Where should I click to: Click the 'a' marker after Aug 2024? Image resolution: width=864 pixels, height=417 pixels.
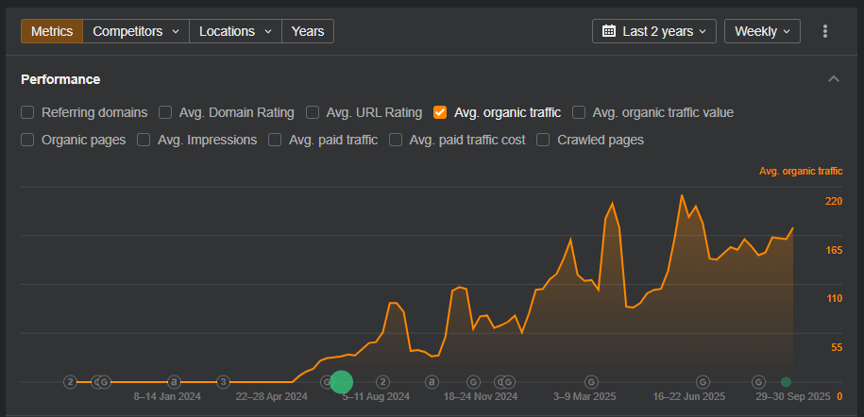tap(432, 382)
